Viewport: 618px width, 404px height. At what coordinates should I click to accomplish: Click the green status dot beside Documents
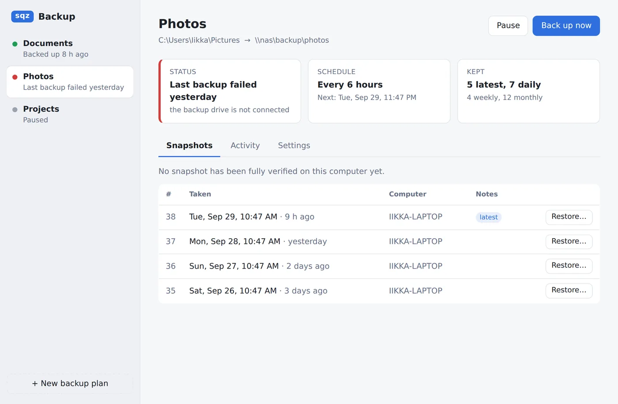(x=15, y=44)
